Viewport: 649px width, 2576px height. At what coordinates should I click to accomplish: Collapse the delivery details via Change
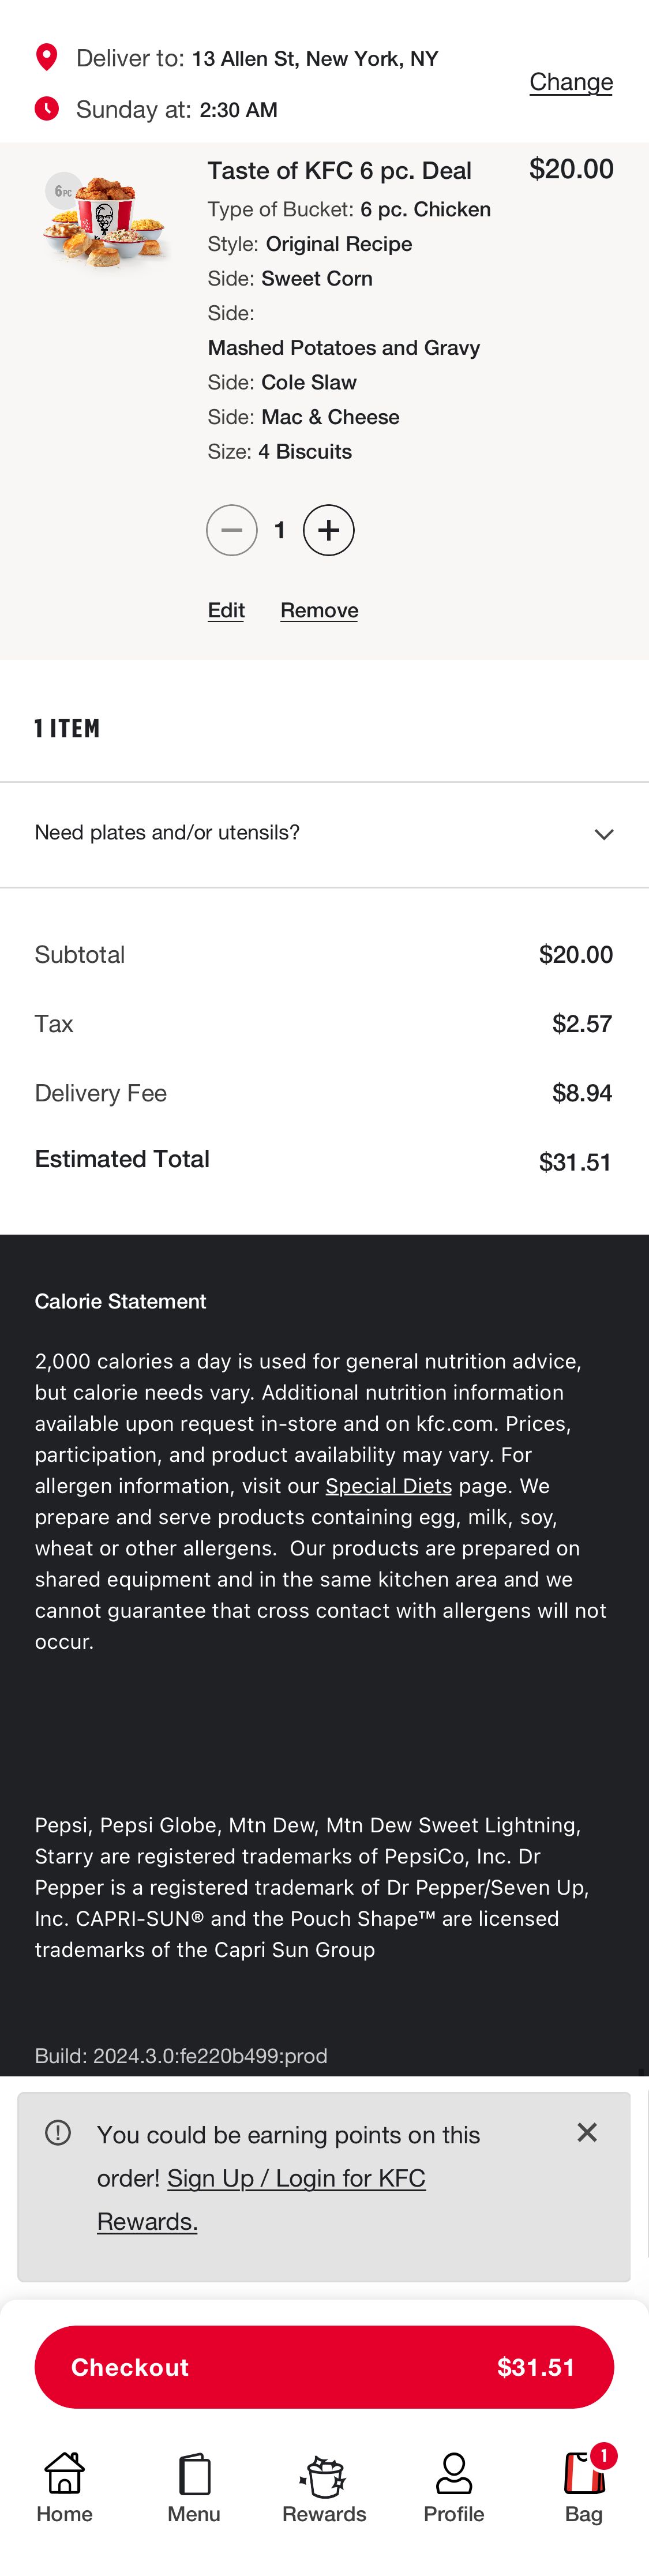(570, 82)
